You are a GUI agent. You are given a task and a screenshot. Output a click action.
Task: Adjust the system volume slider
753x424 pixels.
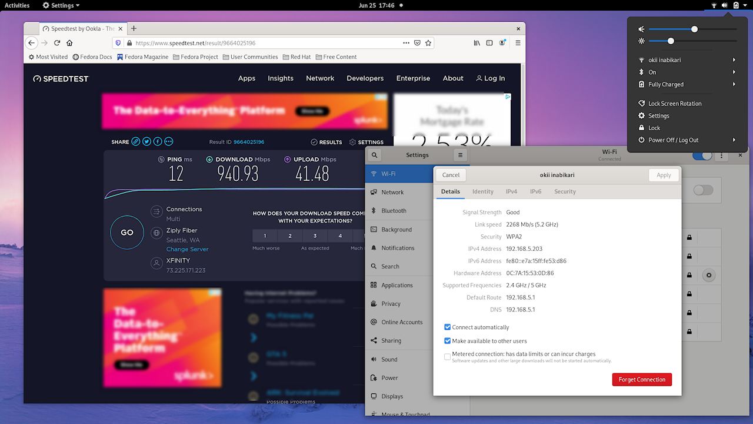(x=693, y=29)
